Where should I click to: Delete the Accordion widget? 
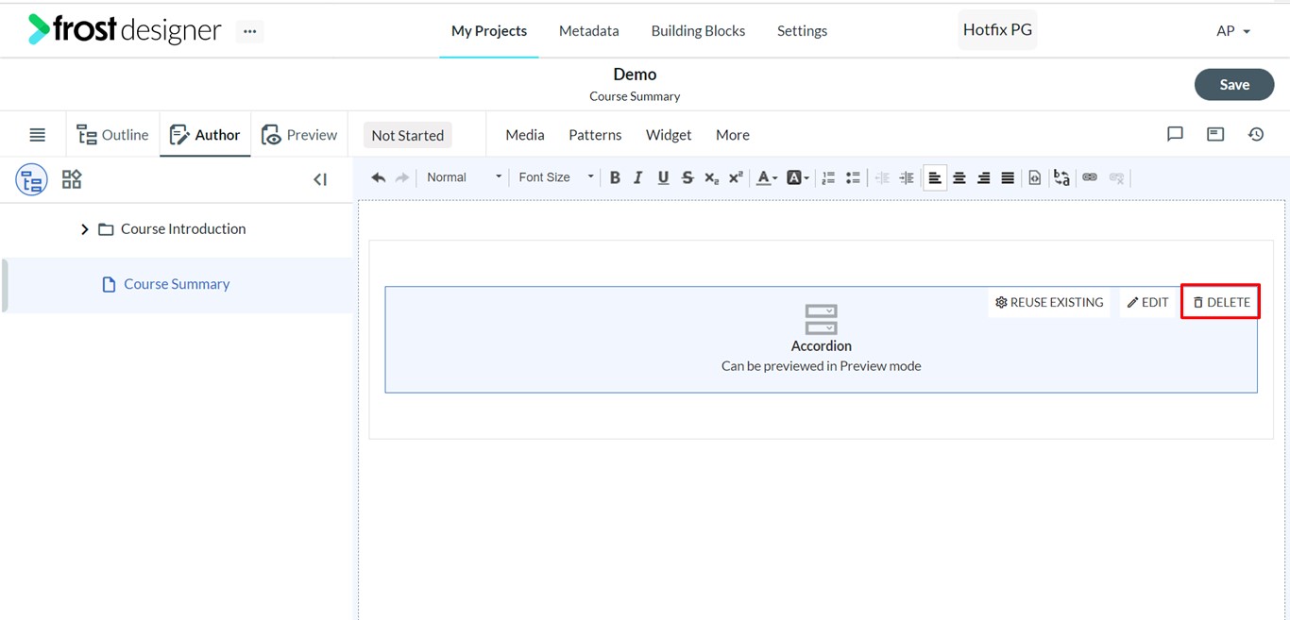(x=1221, y=302)
